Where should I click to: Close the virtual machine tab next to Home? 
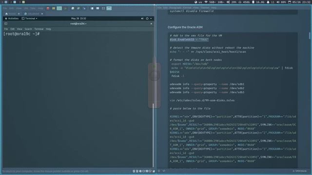[42, 14]
